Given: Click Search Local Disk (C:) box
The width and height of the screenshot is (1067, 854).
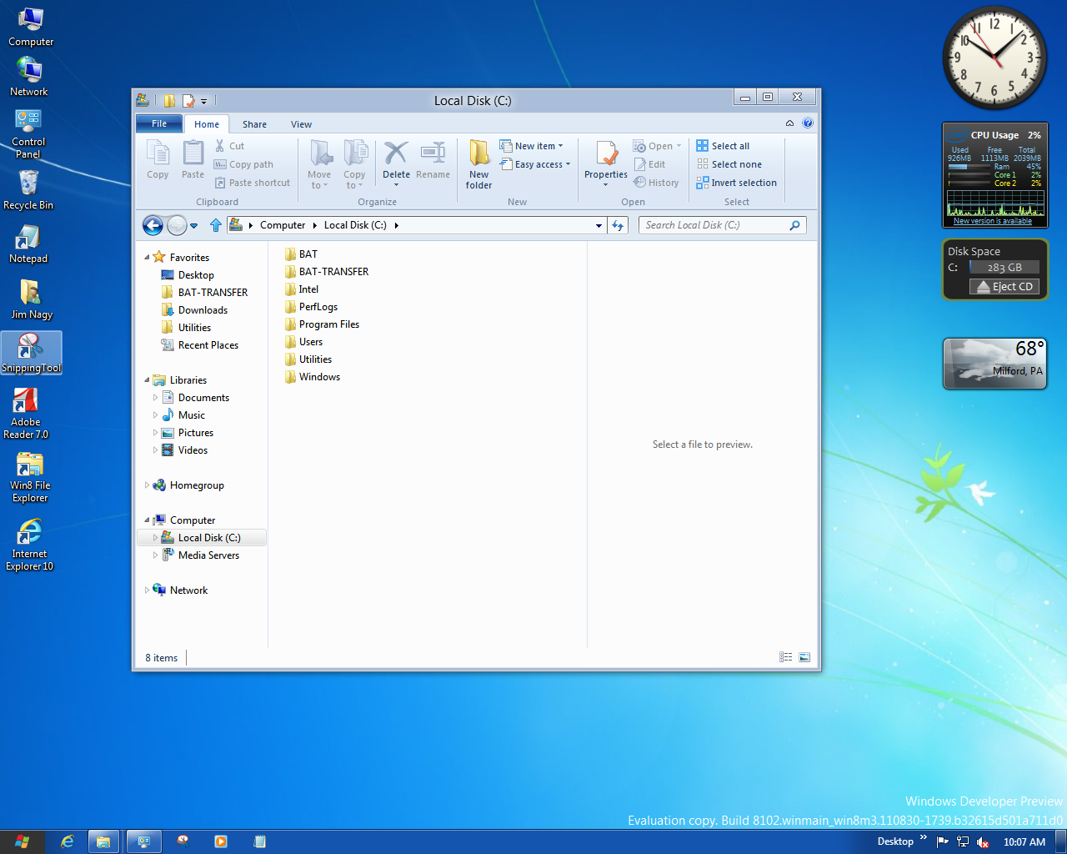Looking at the screenshot, I should 722,225.
